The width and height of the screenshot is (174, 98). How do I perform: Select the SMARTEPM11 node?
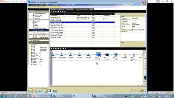pyautogui.click(x=36, y=40)
